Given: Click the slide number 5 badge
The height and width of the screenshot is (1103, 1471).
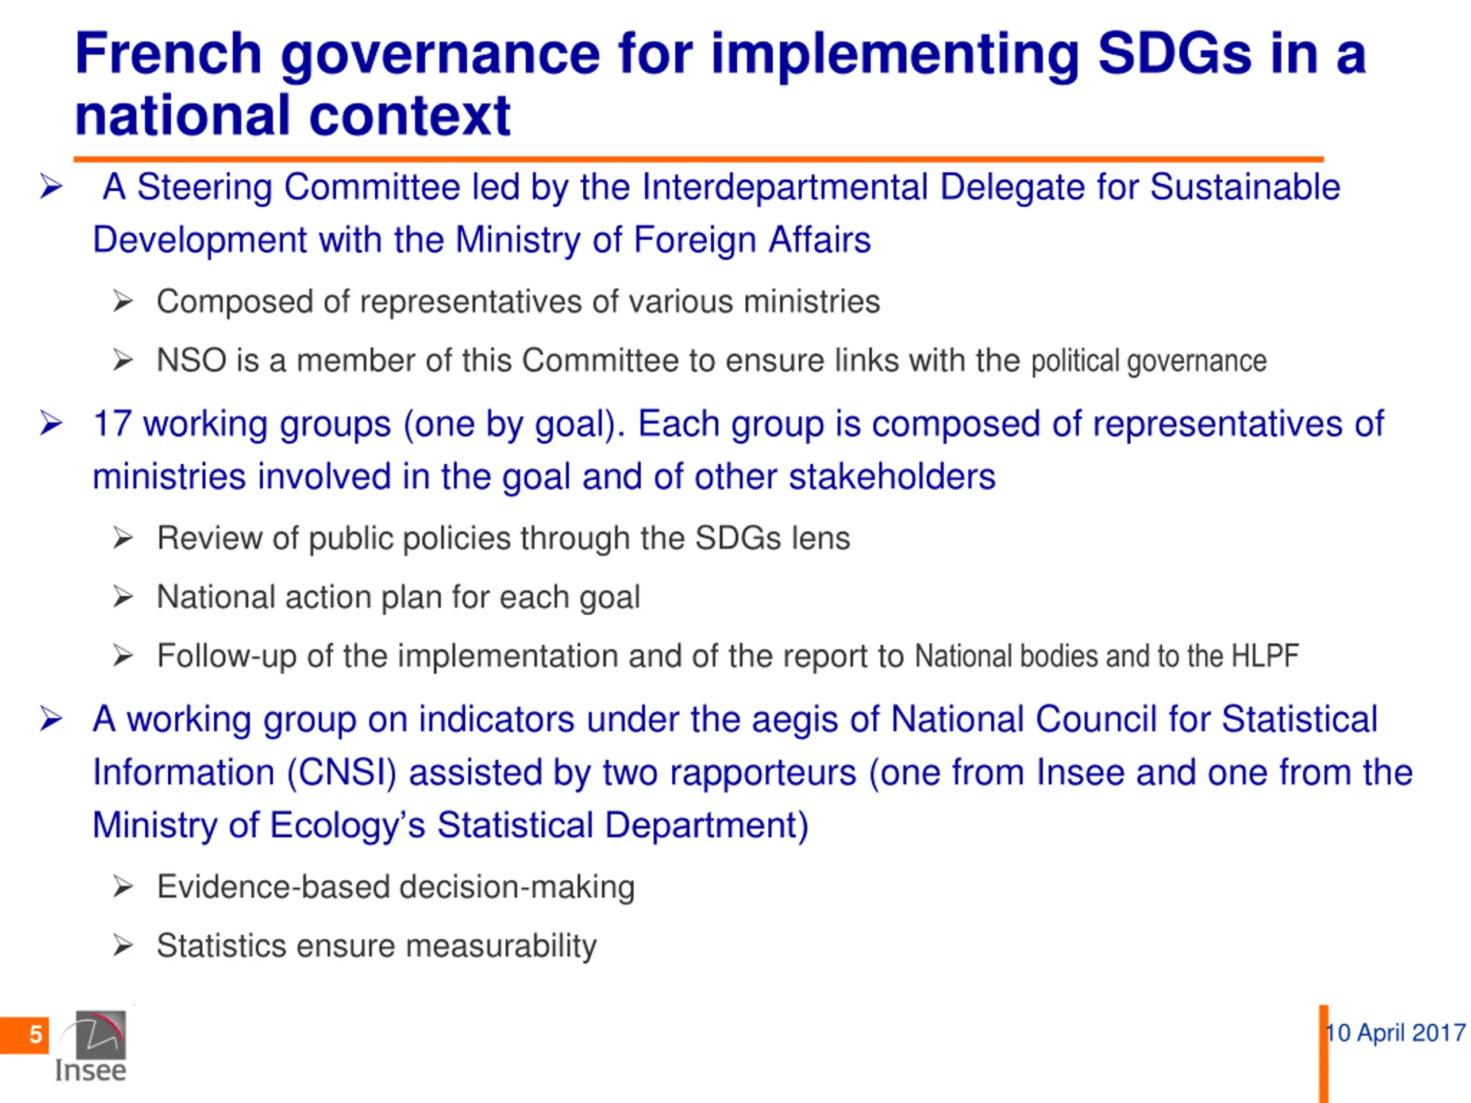Looking at the screenshot, I should click(25, 1035).
